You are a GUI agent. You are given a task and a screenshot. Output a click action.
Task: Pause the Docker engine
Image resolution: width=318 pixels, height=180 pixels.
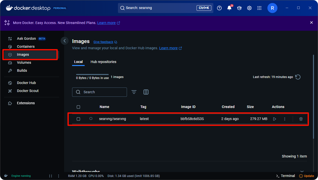tap(51, 176)
